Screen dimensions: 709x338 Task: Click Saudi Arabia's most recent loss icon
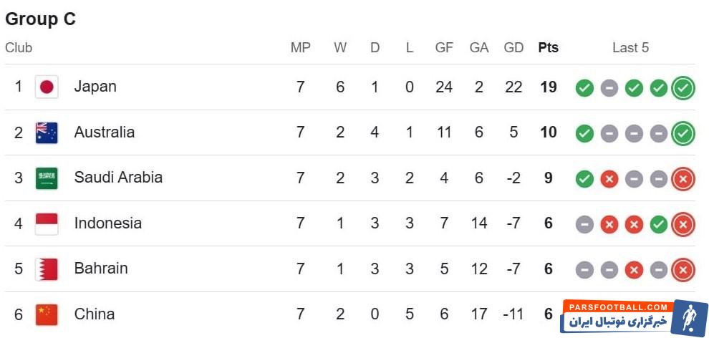(683, 179)
